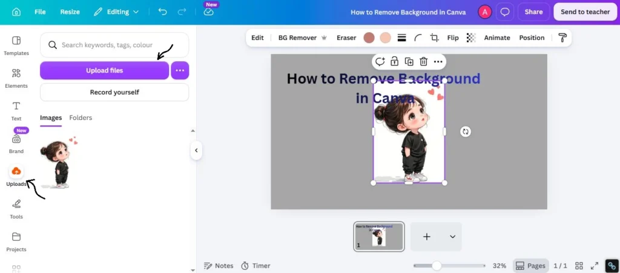The image size is (620, 273).
Task: Open the assistant icon bottom right
Action: point(612,266)
